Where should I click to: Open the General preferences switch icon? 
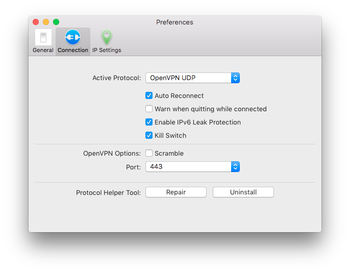pyautogui.click(x=43, y=37)
